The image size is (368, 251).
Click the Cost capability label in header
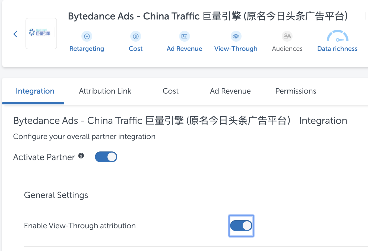pyautogui.click(x=136, y=49)
